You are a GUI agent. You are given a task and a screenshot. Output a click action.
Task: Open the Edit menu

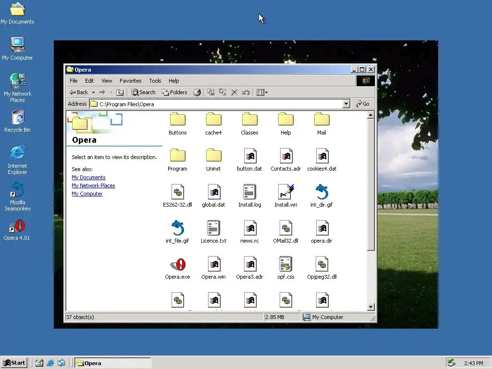(89, 81)
